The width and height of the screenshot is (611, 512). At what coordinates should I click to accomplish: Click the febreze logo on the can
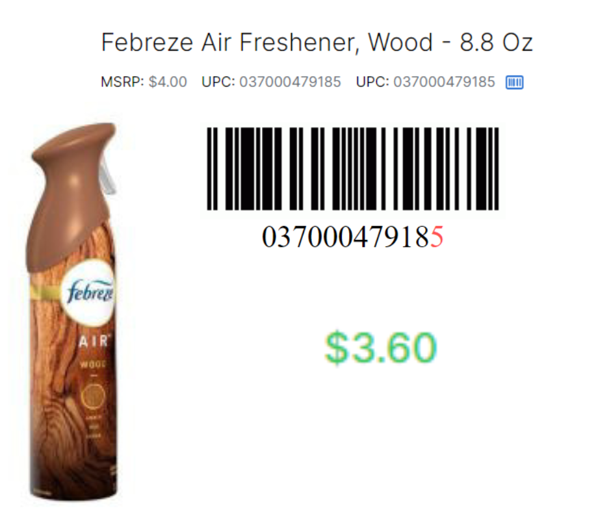click(x=89, y=292)
